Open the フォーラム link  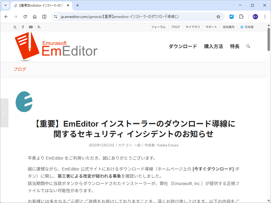pyautogui.click(x=158, y=27)
